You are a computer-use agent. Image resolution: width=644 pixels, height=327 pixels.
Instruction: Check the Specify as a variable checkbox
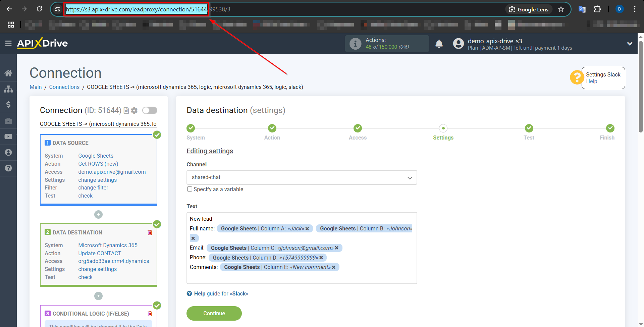point(190,189)
